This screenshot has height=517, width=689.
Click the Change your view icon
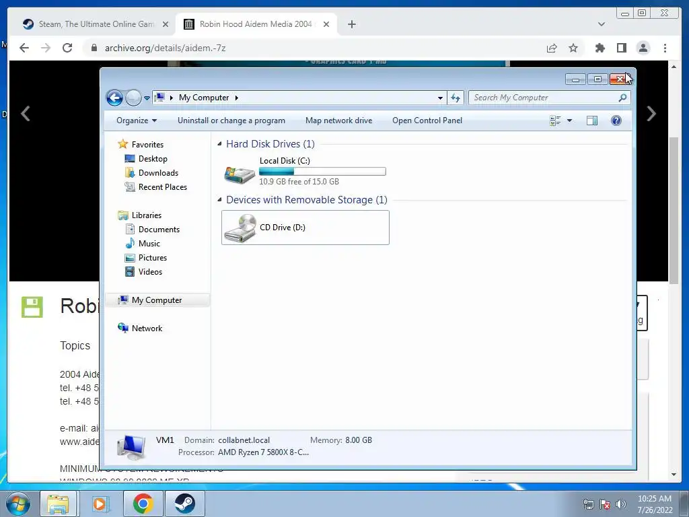(555, 120)
